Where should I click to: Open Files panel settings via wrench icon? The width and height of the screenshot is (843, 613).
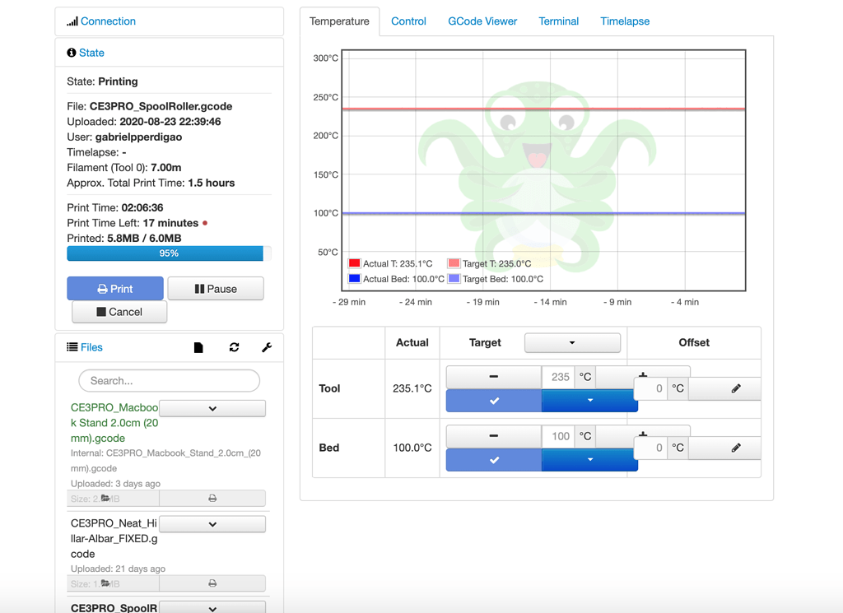(266, 347)
